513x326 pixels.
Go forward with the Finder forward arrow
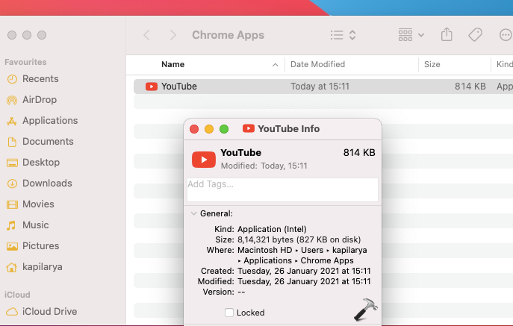[x=172, y=35]
